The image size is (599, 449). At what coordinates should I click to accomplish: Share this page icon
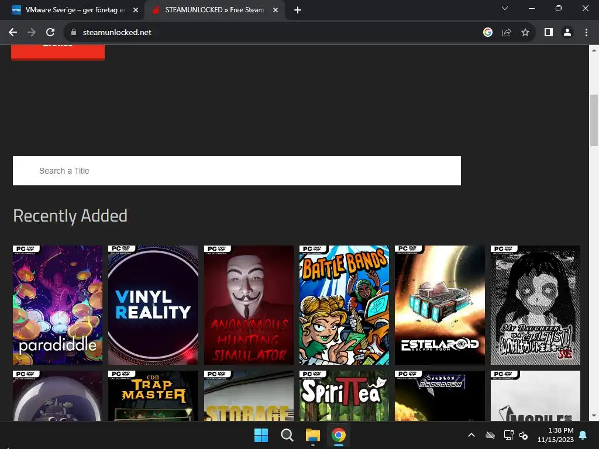507,33
